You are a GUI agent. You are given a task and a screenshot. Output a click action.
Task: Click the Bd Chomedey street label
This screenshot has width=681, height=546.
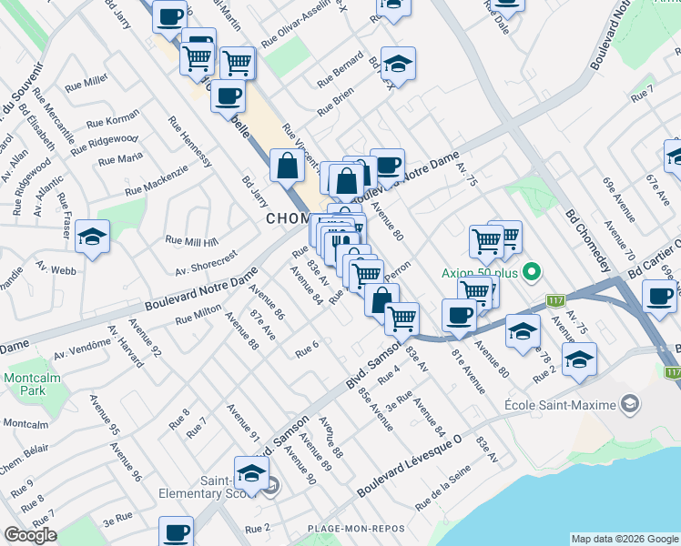(x=588, y=240)
